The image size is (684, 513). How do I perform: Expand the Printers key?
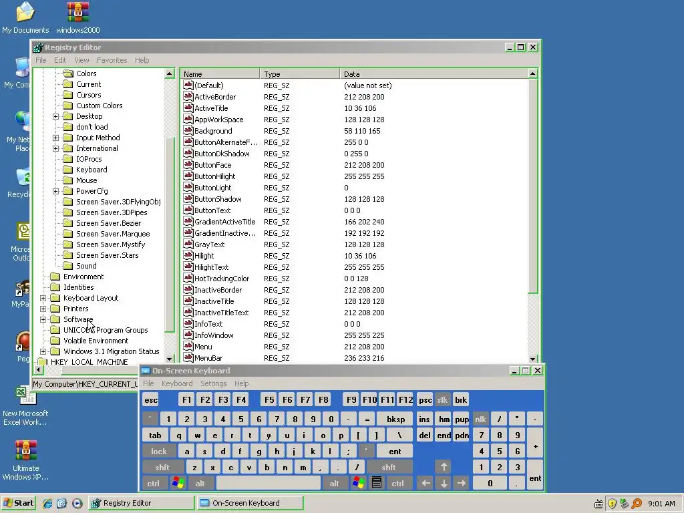tap(43, 309)
